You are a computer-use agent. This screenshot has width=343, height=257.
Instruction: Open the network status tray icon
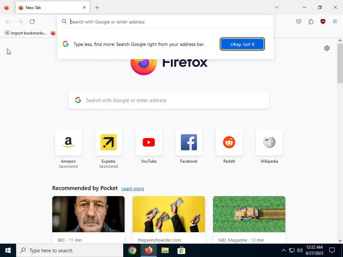(x=292, y=250)
